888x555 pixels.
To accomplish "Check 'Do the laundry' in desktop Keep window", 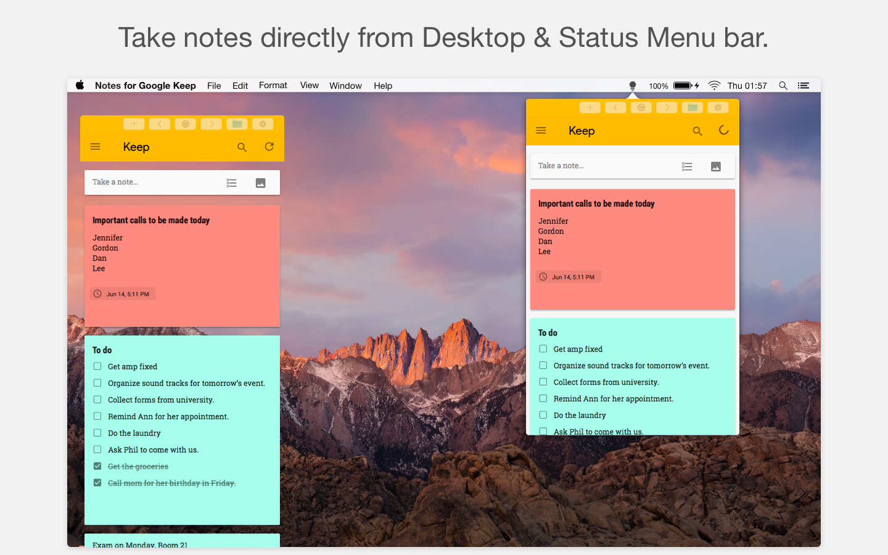I will pyautogui.click(x=97, y=433).
